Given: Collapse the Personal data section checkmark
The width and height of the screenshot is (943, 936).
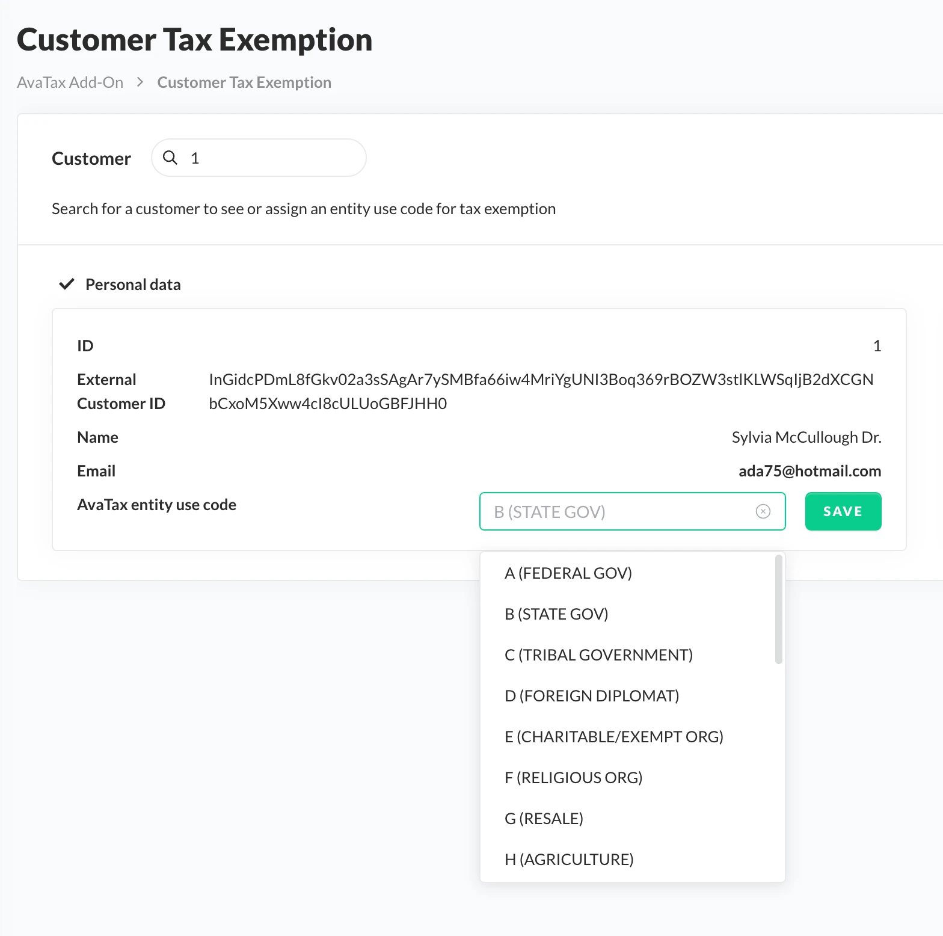Looking at the screenshot, I should (67, 284).
